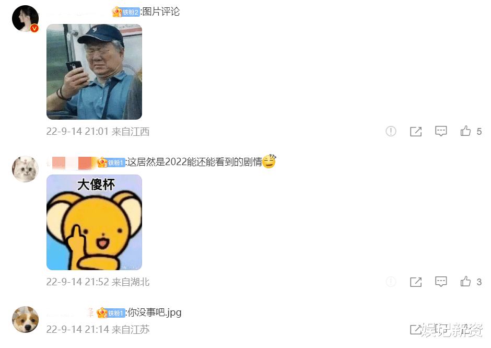Open the old man with phone image

pyautogui.click(x=94, y=72)
